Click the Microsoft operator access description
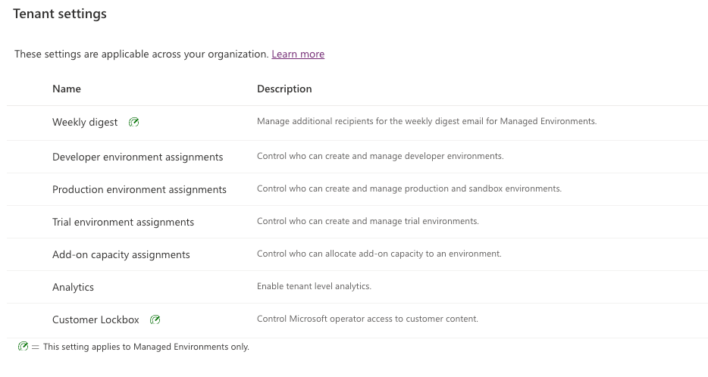This screenshot has width=708, height=377. [x=368, y=319]
